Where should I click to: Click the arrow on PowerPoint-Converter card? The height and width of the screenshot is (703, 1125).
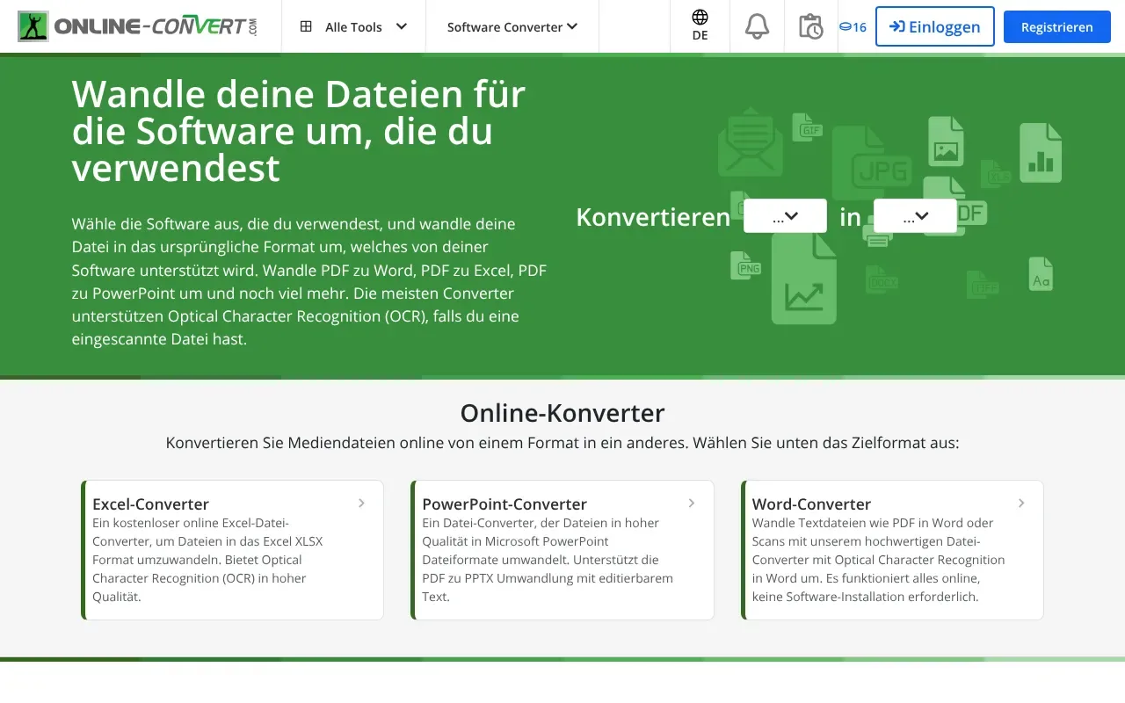(x=692, y=504)
